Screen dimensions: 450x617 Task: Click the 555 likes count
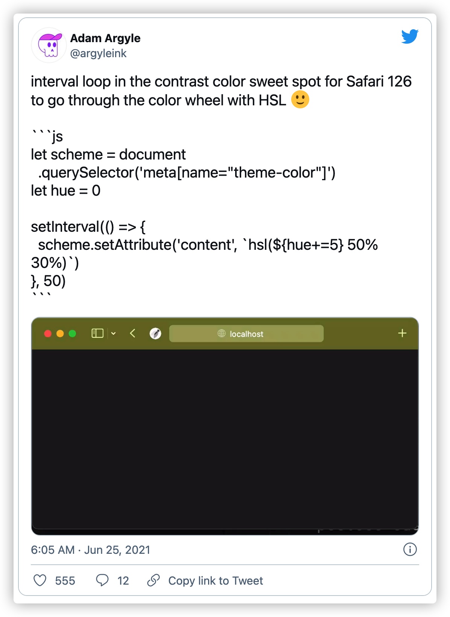65,581
